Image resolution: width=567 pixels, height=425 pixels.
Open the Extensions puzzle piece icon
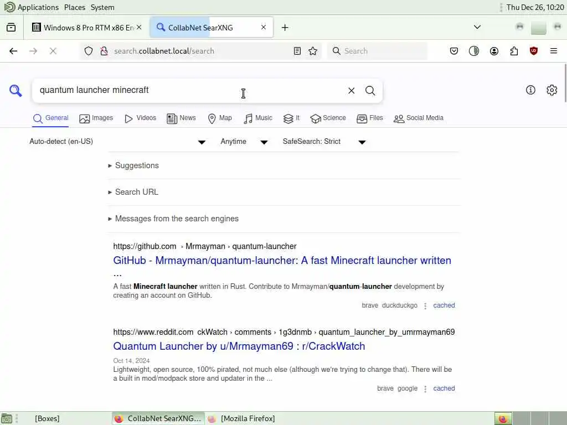tap(514, 51)
